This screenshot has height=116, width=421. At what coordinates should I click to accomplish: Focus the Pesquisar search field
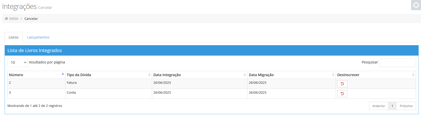coord(397,62)
